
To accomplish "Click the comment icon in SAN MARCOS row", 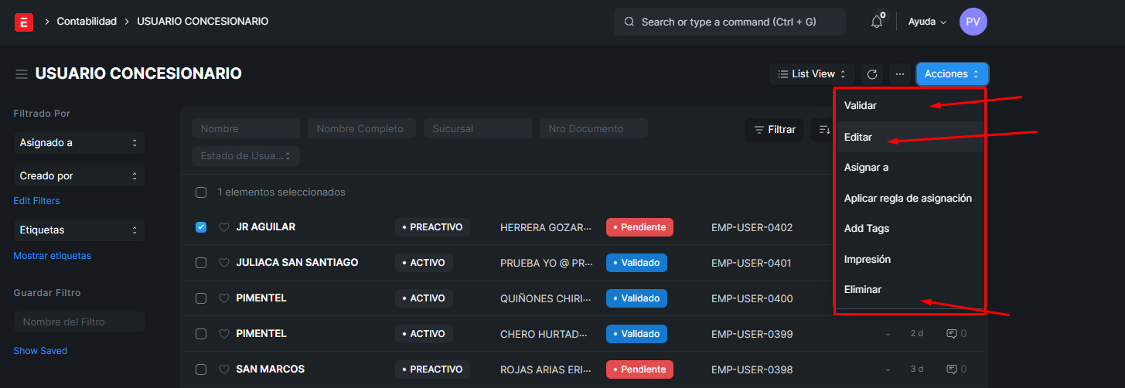I will [952, 369].
